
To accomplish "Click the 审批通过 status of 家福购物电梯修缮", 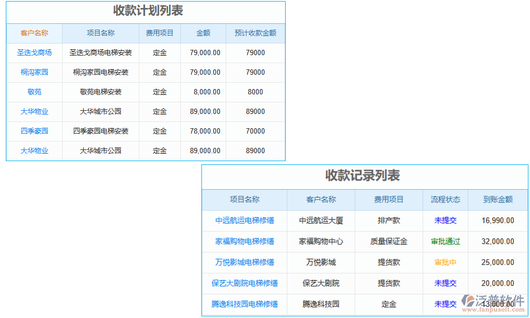I will [445, 242].
